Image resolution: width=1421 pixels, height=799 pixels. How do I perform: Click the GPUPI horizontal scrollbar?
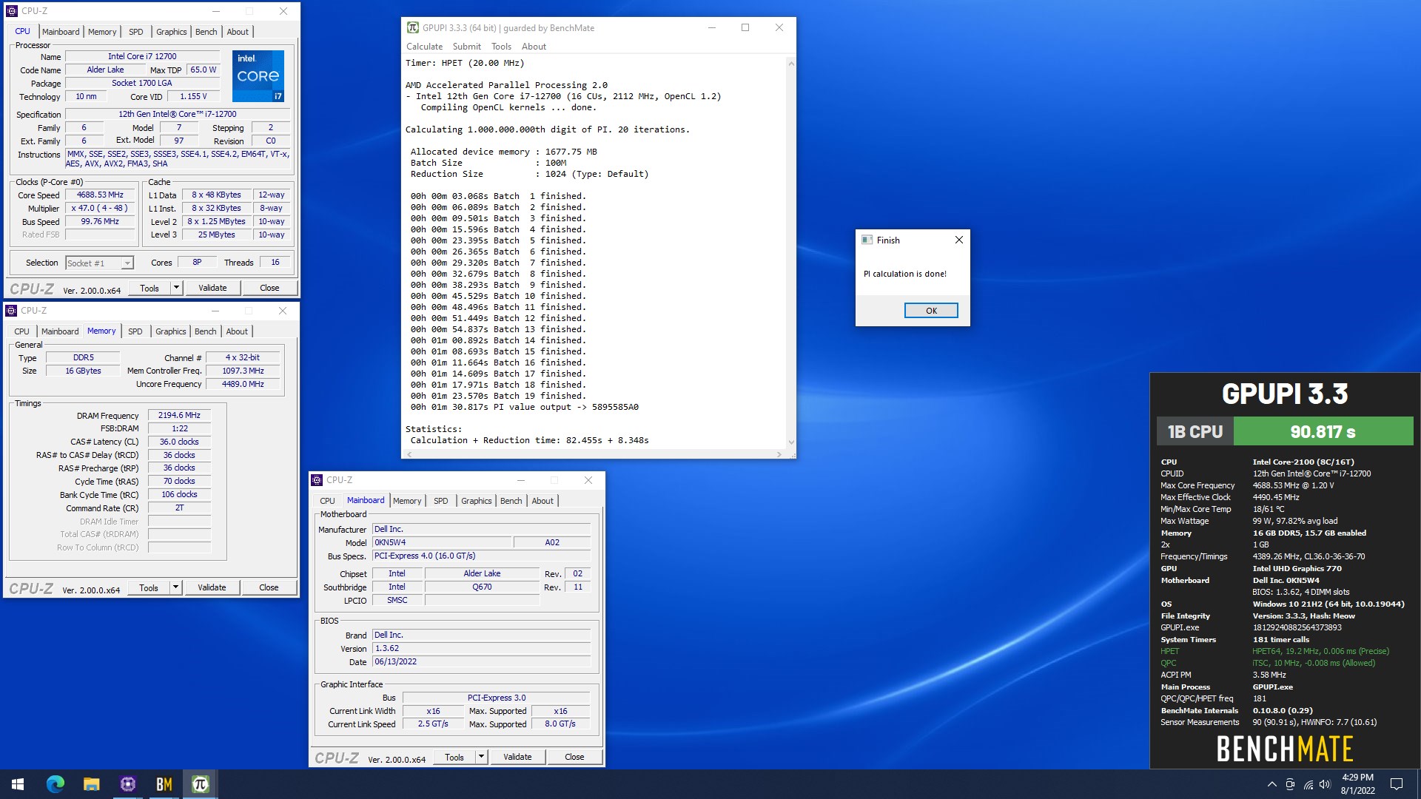[x=594, y=454]
